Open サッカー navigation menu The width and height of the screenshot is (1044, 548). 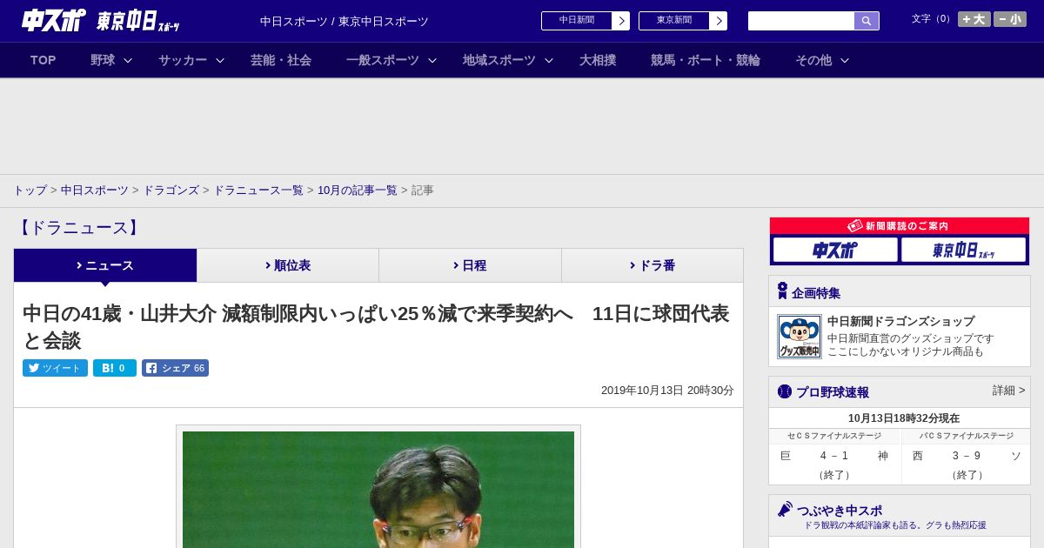tap(183, 60)
